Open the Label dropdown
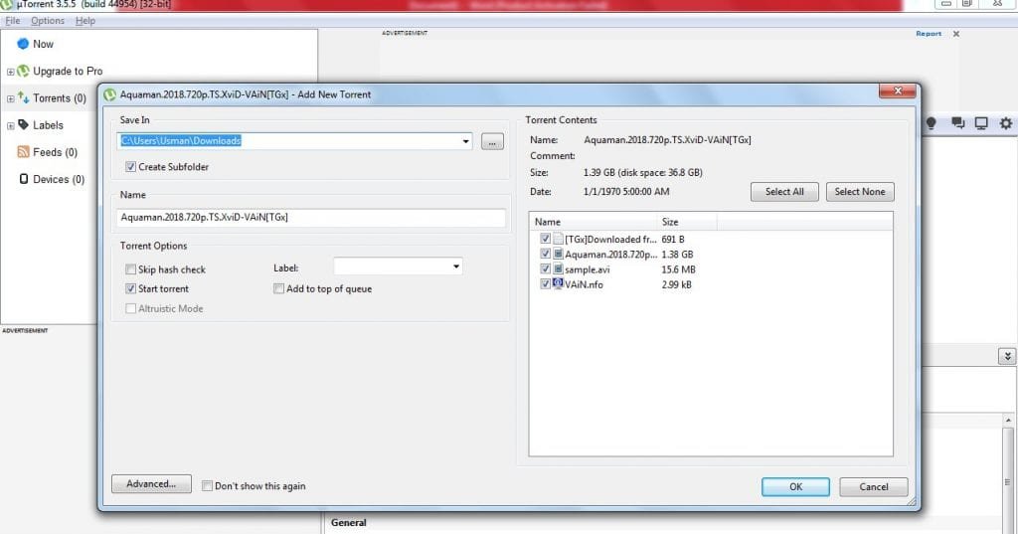Image resolution: width=1018 pixels, height=534 pixels. 455,267
